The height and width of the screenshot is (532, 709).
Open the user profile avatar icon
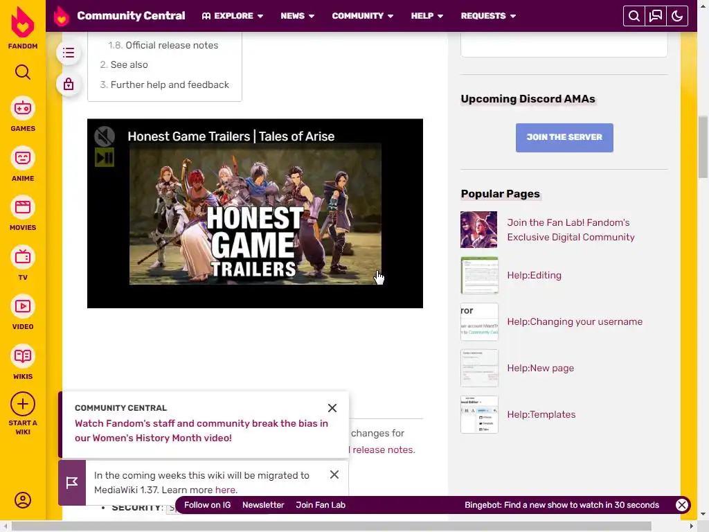click(23, 500)
